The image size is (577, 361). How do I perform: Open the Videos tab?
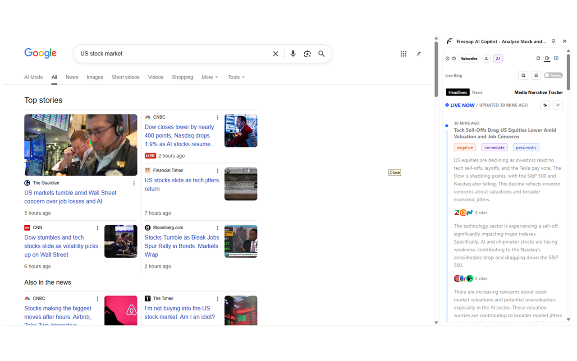(156, 77)
